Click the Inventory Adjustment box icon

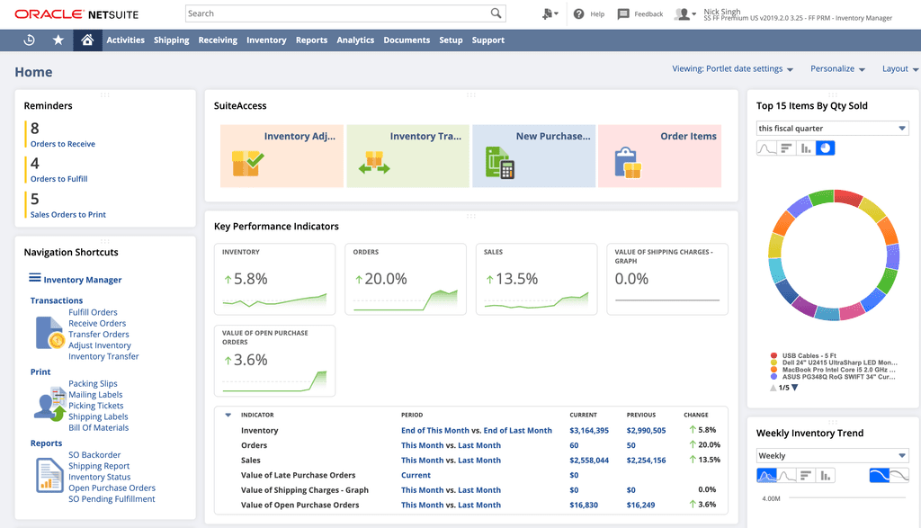tap(247, 164)
